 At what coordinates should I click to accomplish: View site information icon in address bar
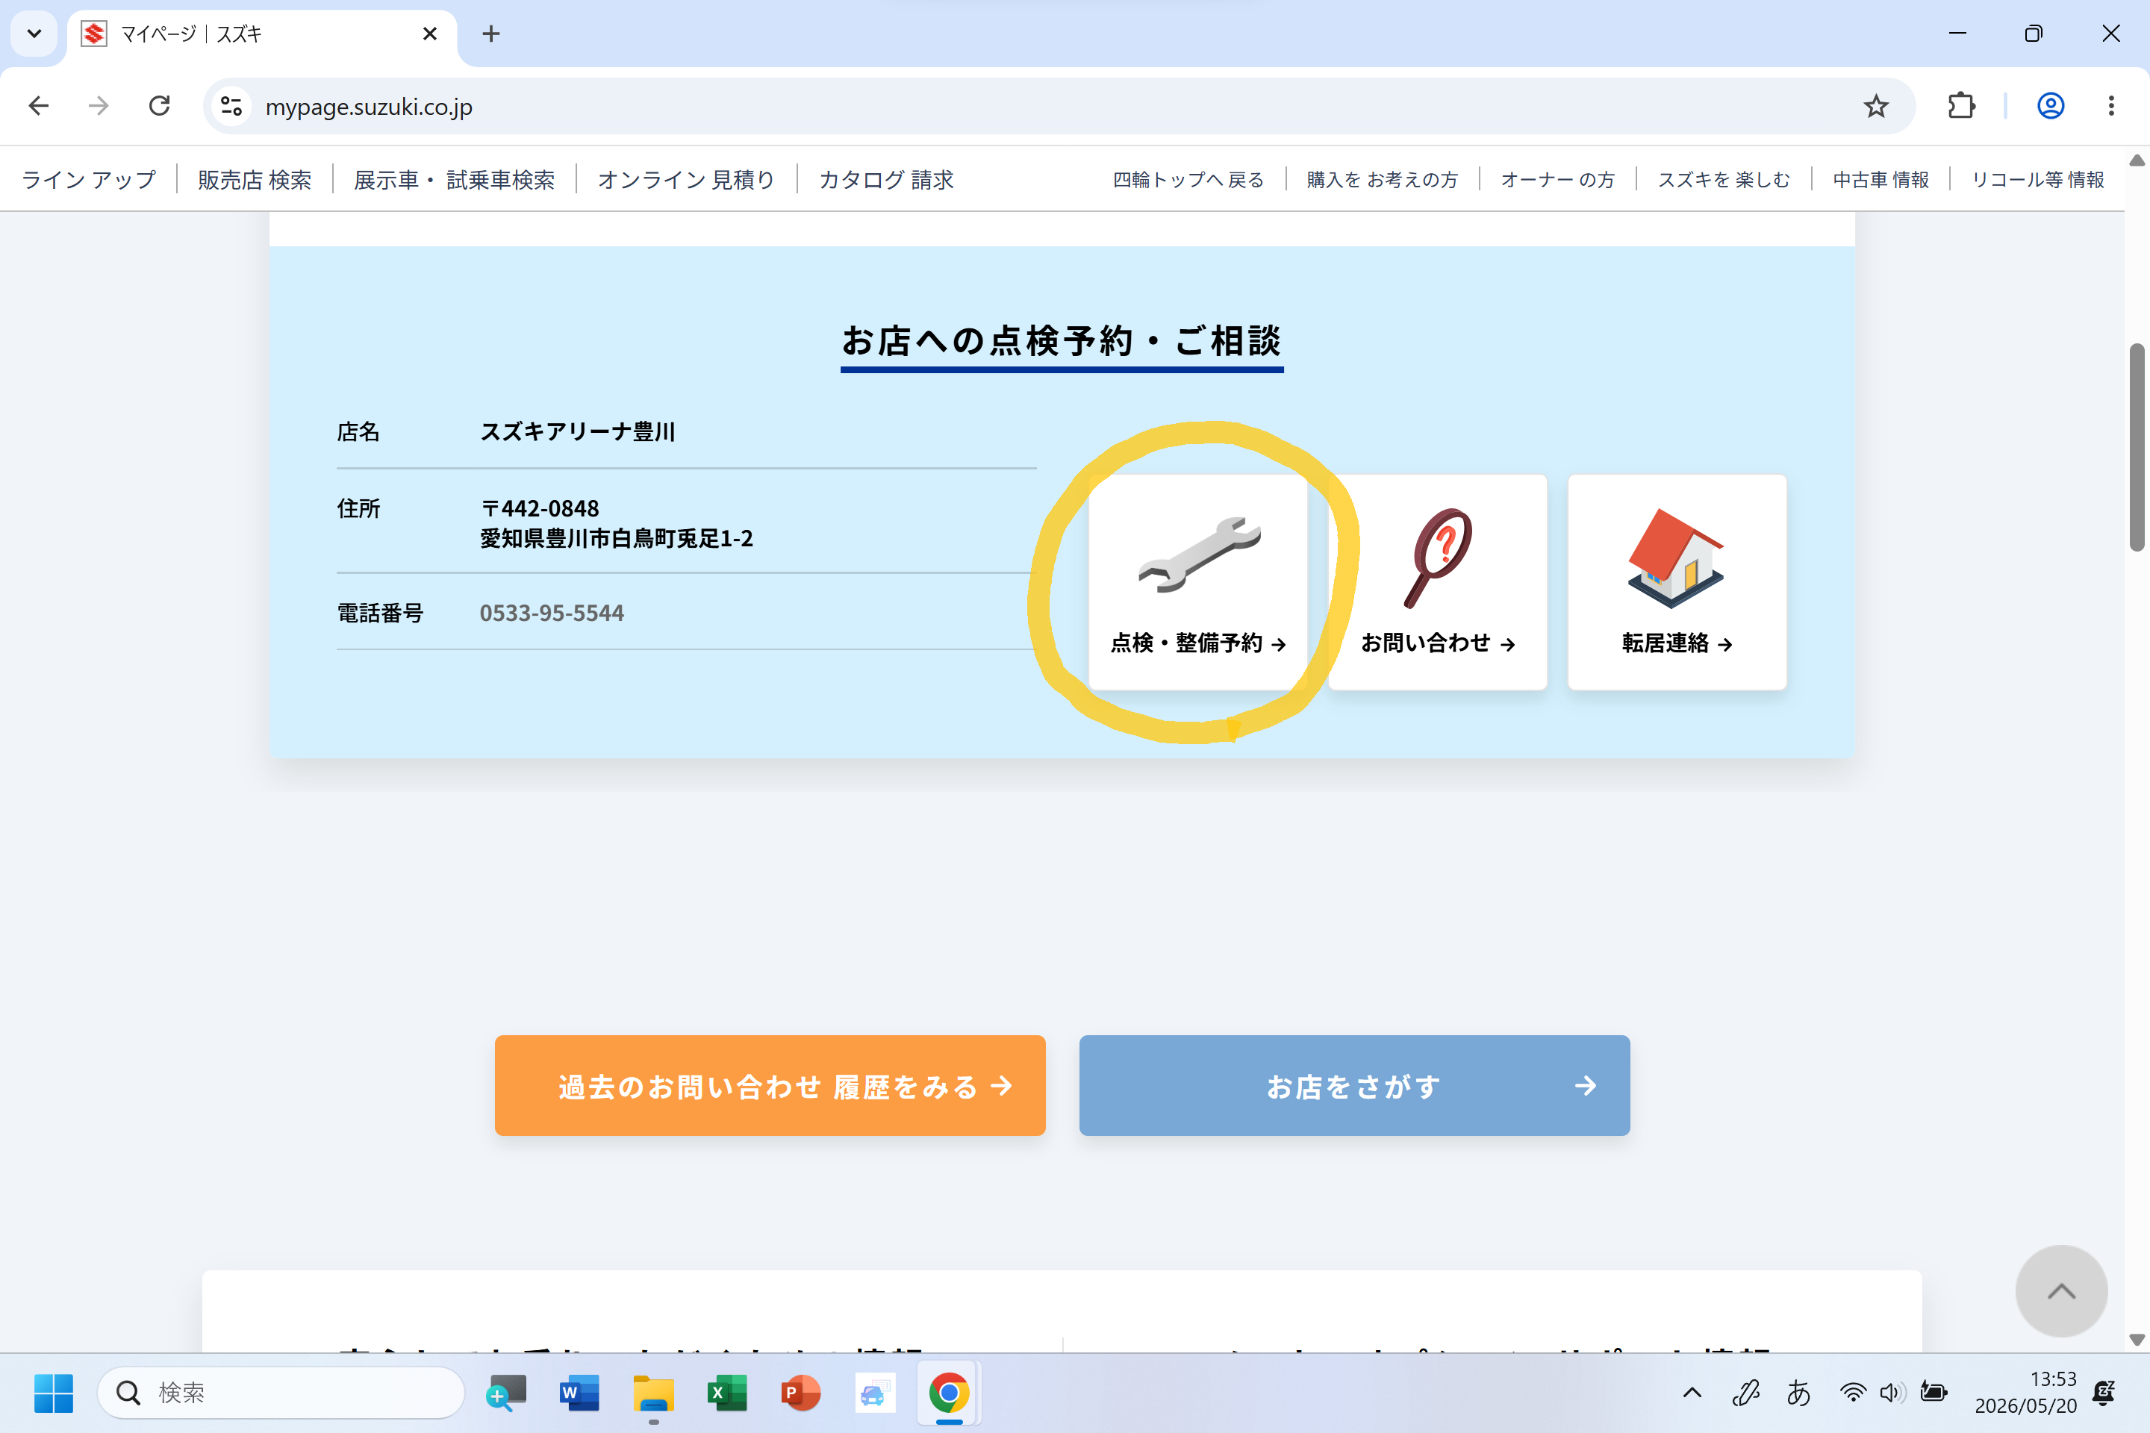pos(232,106)
